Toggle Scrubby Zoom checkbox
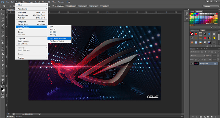 click(53, 6)
